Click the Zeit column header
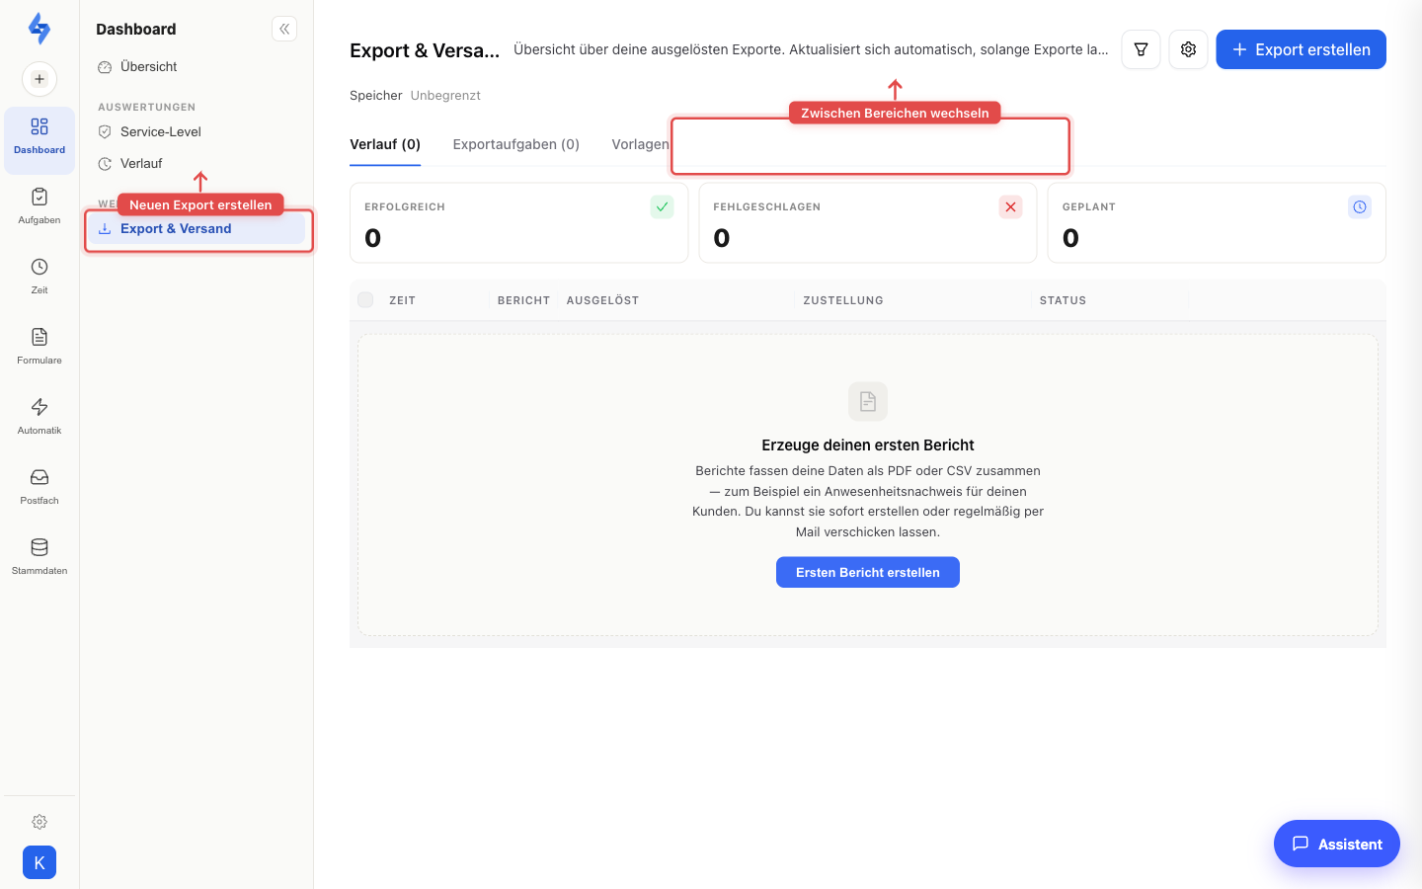 pyautogui.click(x=402, y=300)
